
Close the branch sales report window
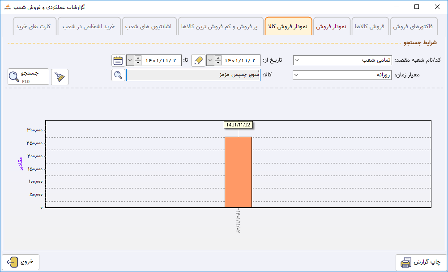[437, 7]
